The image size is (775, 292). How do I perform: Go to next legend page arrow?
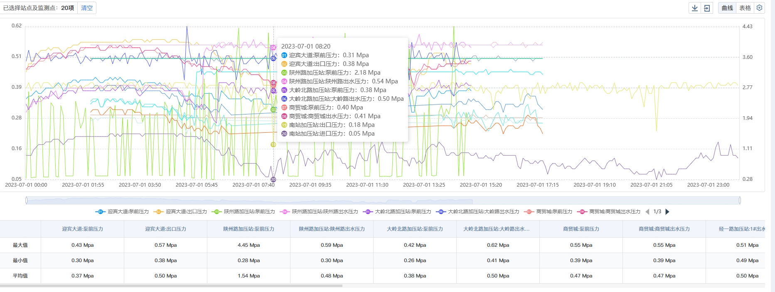[x=667, y=212]
